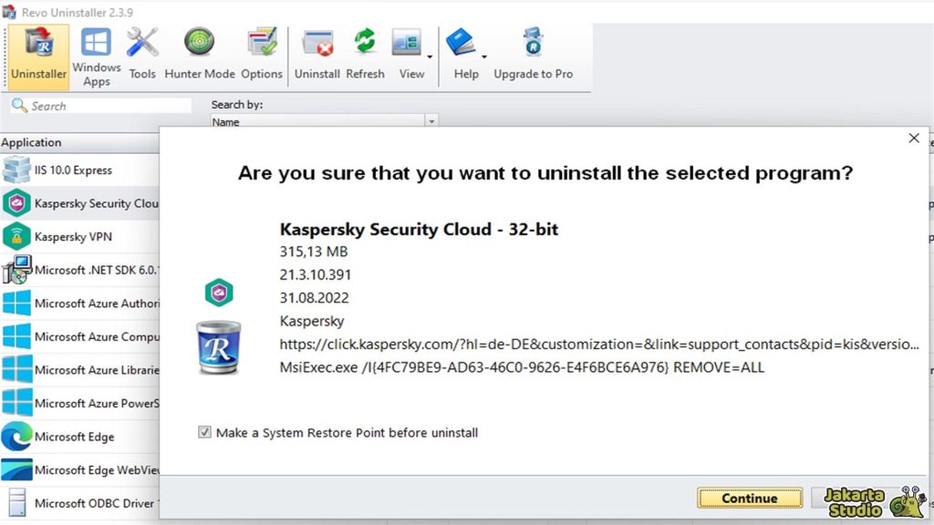Select the Uninstaller toolbar icon
This screenshot has width=934, height=525.
coord(36,50)
